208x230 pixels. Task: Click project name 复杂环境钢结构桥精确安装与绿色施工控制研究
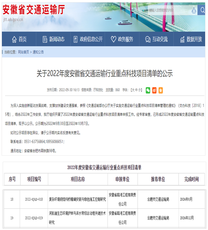click(77, 199)
